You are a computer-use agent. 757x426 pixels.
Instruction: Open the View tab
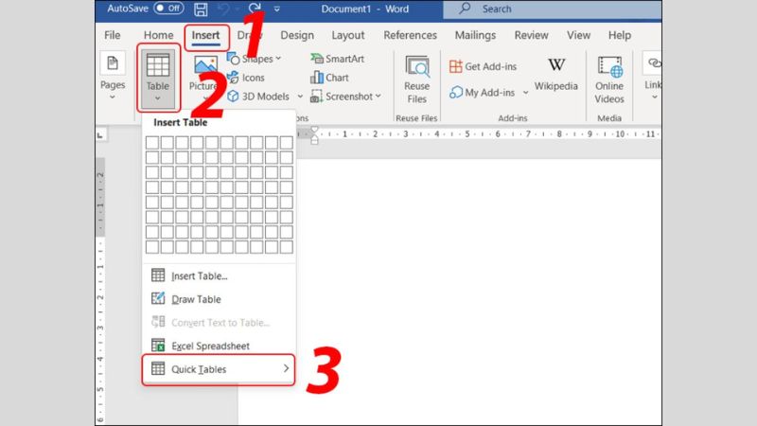coord(578,35)
